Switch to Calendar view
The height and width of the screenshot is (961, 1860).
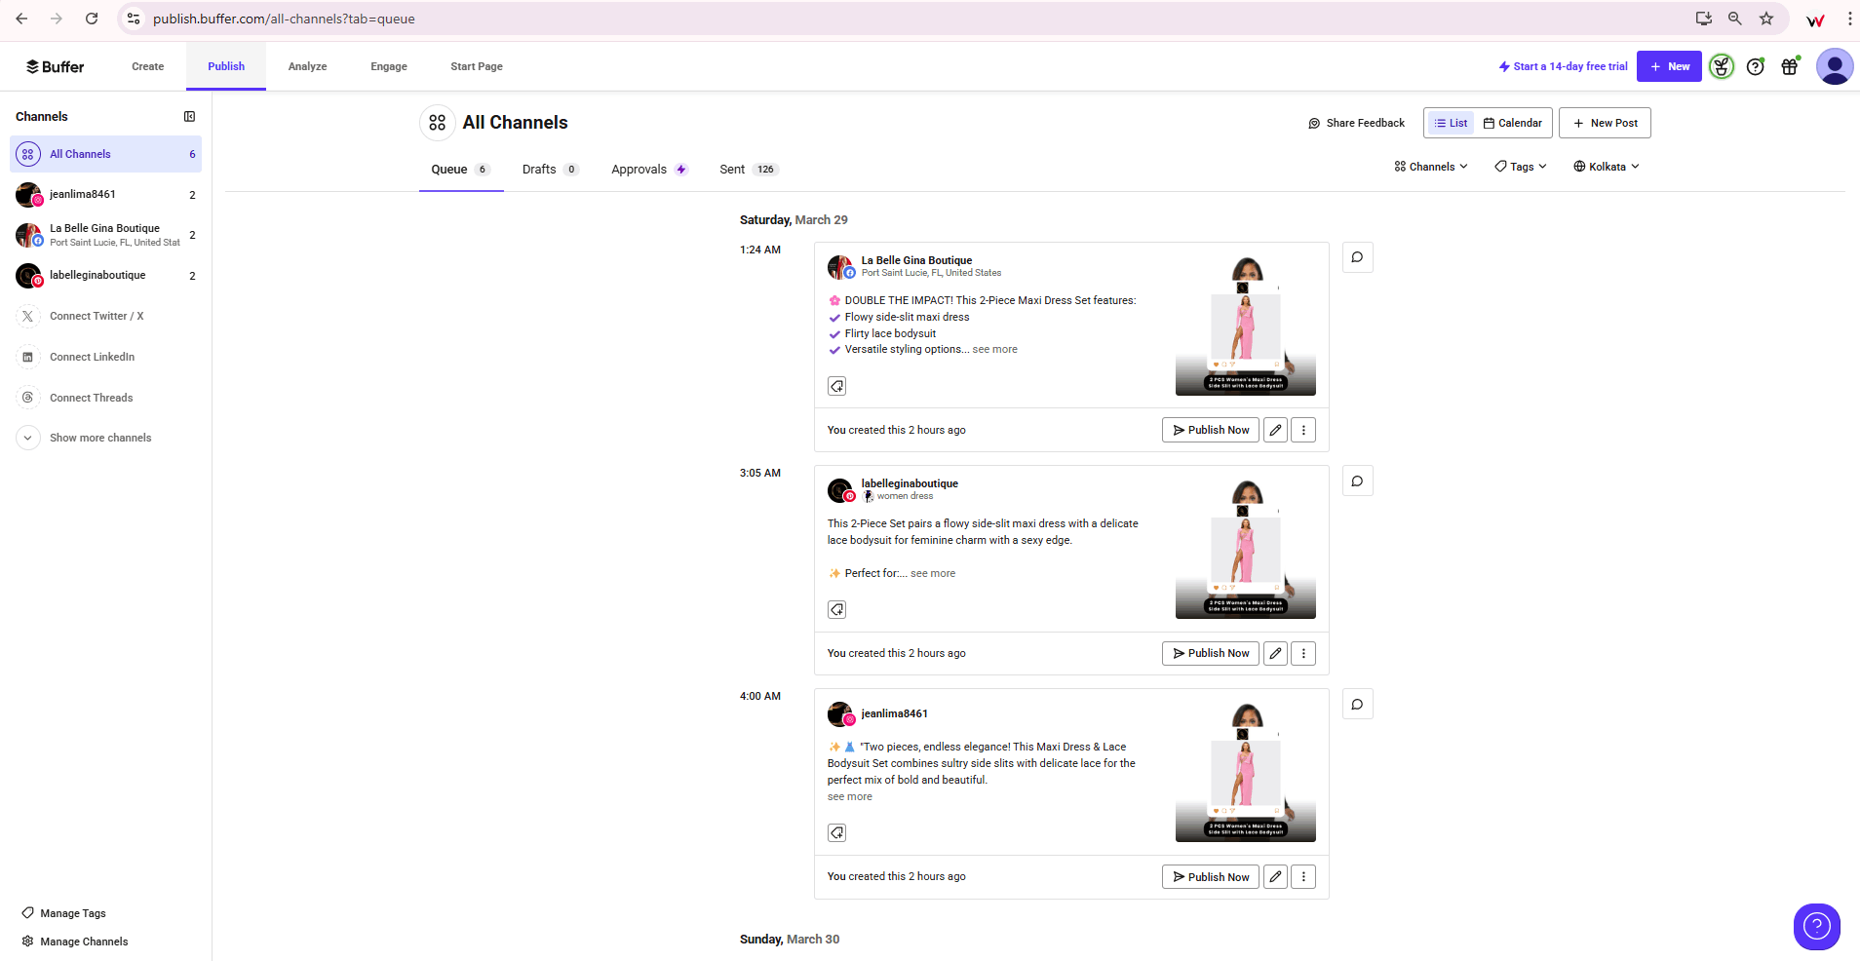pyautogui.click(x=1512, y=123)
